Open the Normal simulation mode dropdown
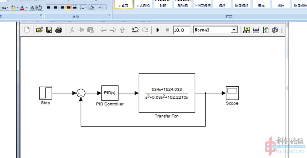This screenshot has width=307, height=158. [x=234, y=30]
